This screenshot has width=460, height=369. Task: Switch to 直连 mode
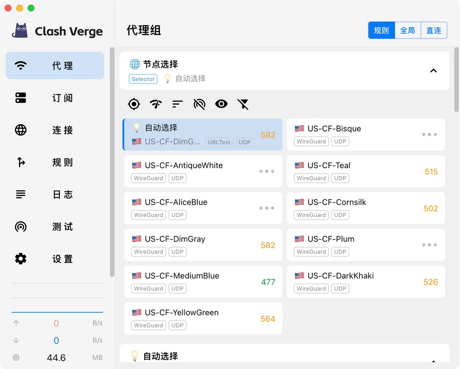coord(434,30)
